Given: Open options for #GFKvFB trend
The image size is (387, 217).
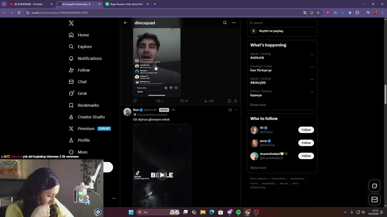Looking at the screenshot, I should click(x=312, y=55).
